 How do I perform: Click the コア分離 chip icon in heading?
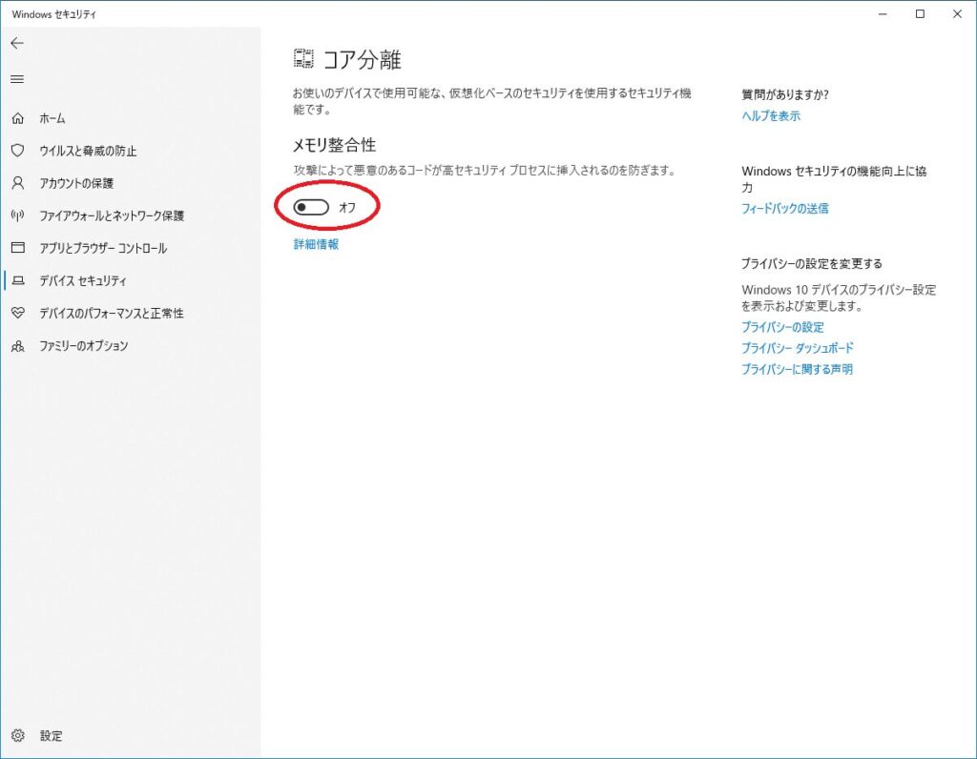pyautogui.click(x=303, y=58)
